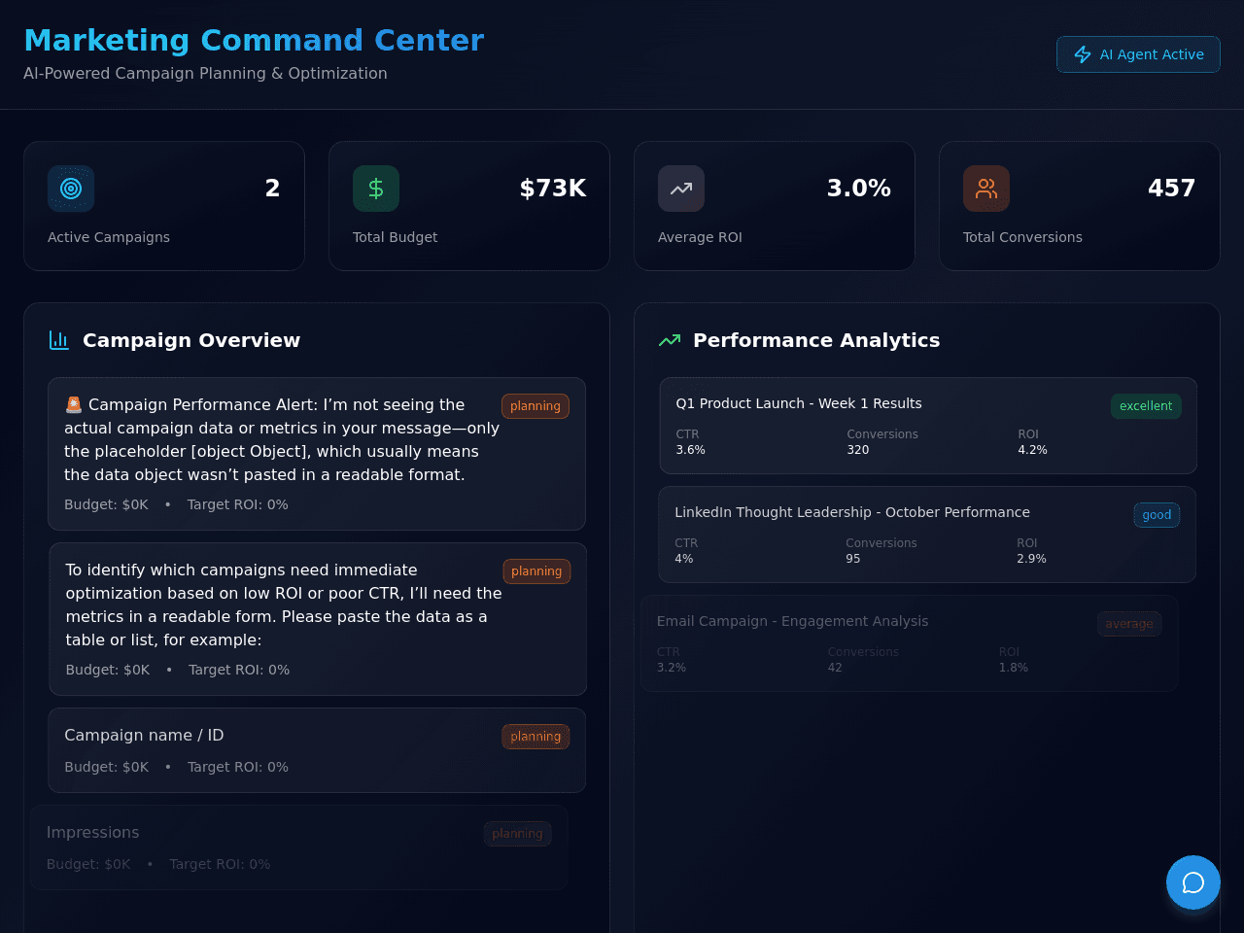Screen dimensions: 1244x933
Task: Click the people icon on Total Conversions card
Action: pos(986,189)
